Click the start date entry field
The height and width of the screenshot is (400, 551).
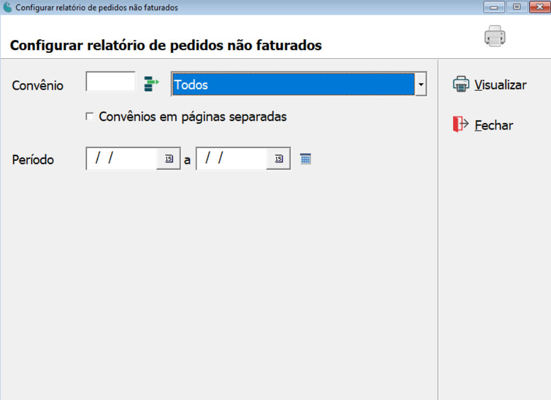[124, 158]
